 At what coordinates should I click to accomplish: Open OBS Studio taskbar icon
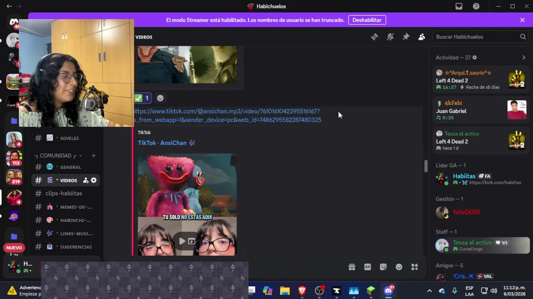point(319,291)
